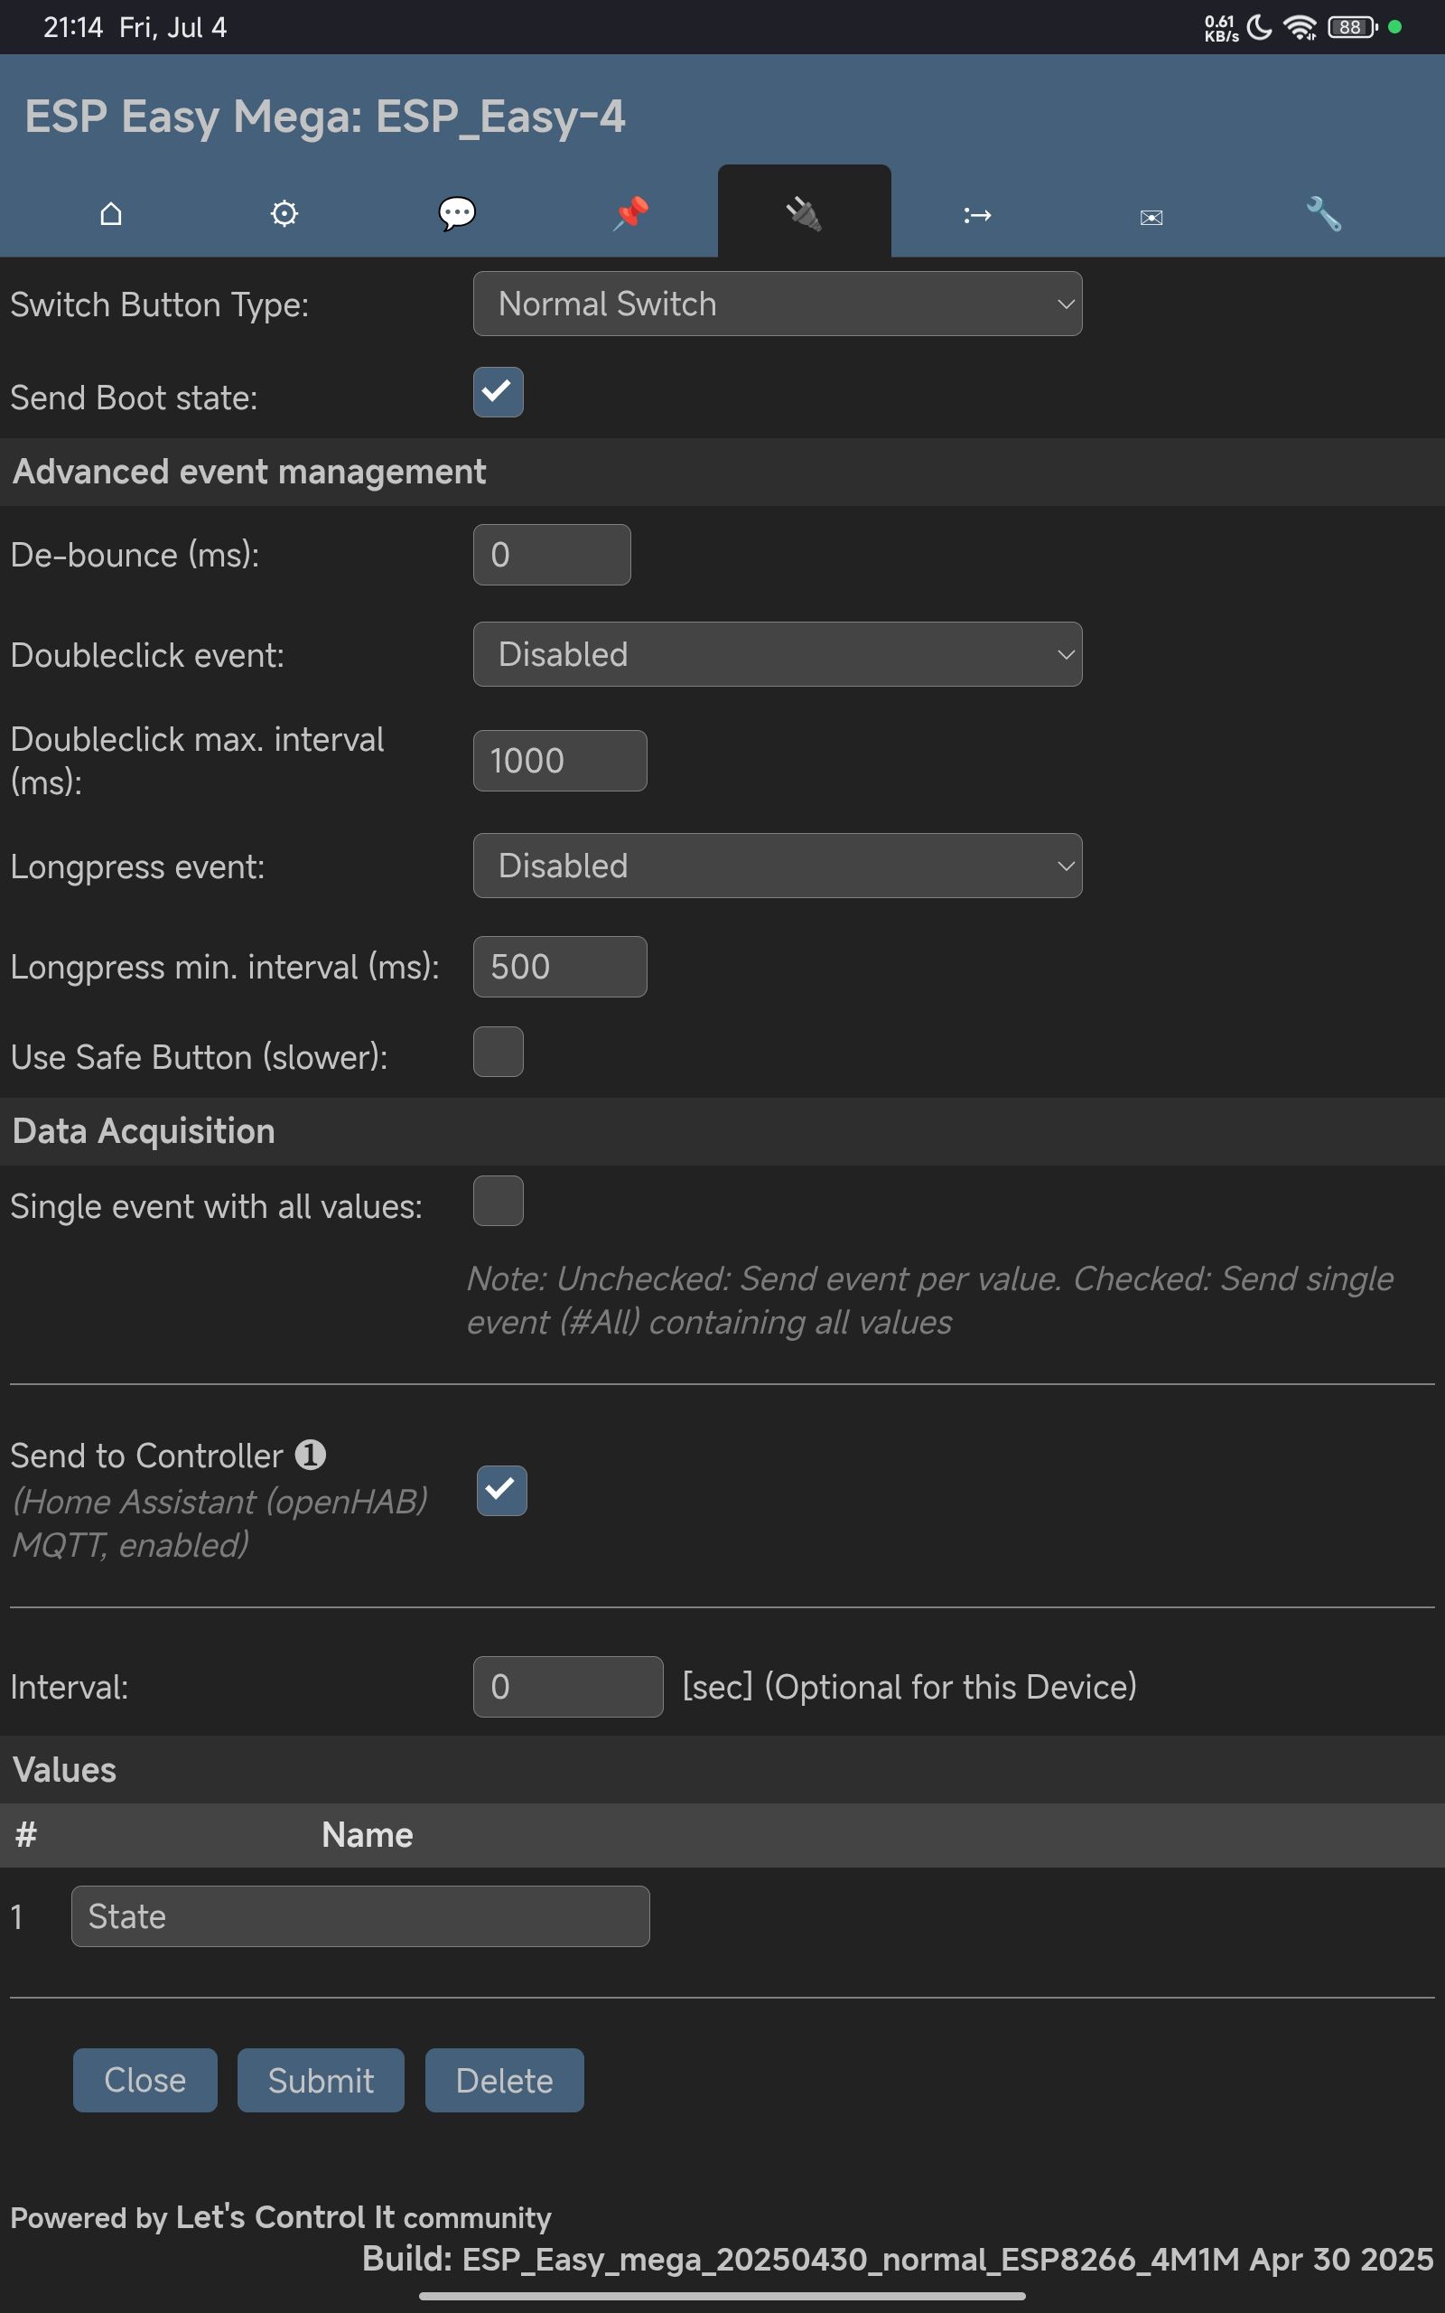Open the Main home icon tab
The width and height of the screenshot is (1445, 2313).
click(x=111, y=213)
